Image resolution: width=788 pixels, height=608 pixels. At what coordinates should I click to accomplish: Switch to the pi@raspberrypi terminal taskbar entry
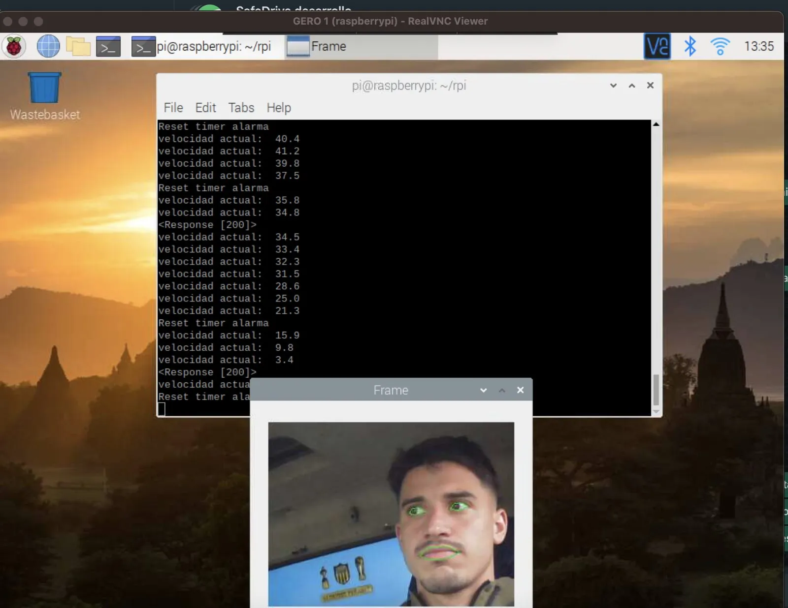(202, 47)
